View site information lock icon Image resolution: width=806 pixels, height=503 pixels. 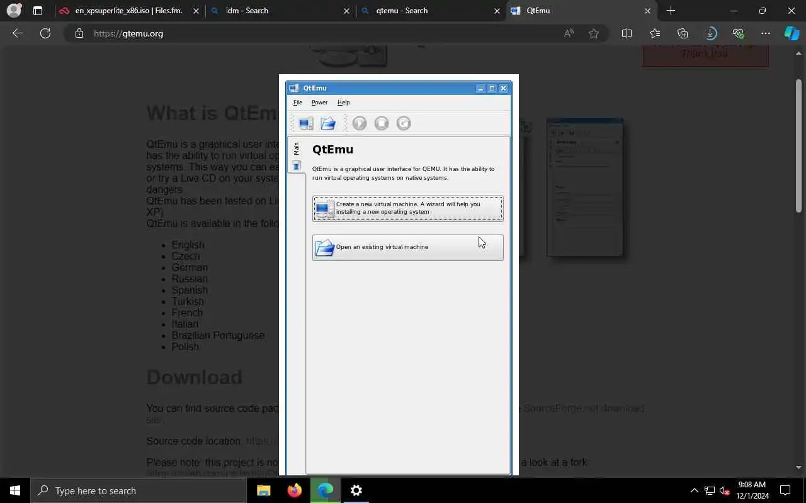click(x=79, y=33)
